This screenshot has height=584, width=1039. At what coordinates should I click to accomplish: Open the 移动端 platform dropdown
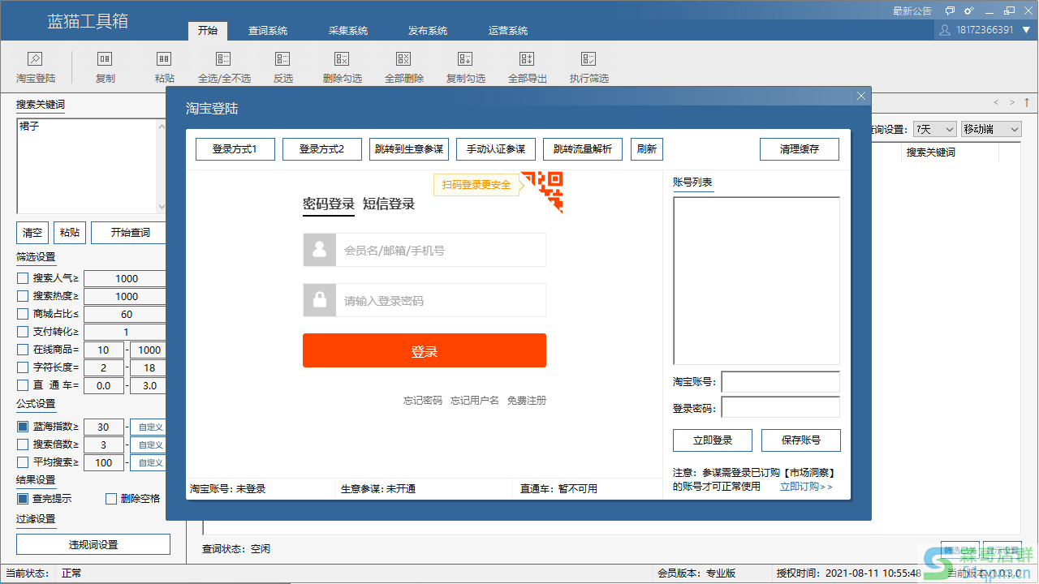pos(990,128)
